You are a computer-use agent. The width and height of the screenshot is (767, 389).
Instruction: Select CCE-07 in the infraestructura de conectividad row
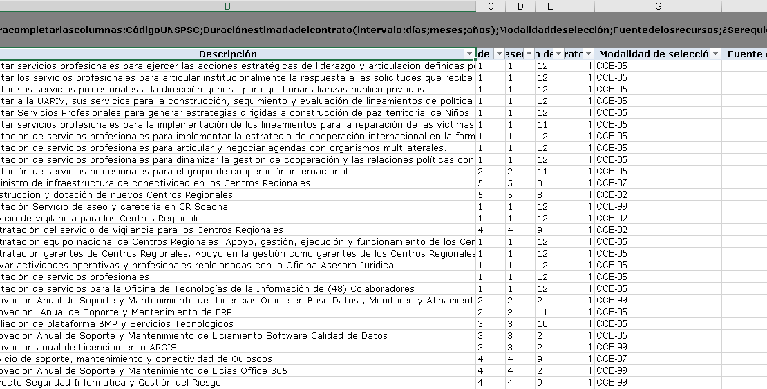coord(658,183)
